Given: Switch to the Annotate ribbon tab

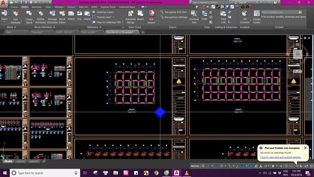Looking at the screenshot, I should [37, 7].
